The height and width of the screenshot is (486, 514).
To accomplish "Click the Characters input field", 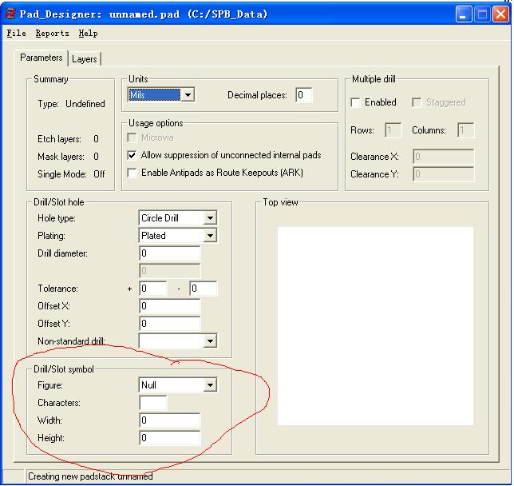I will point(153,403).
